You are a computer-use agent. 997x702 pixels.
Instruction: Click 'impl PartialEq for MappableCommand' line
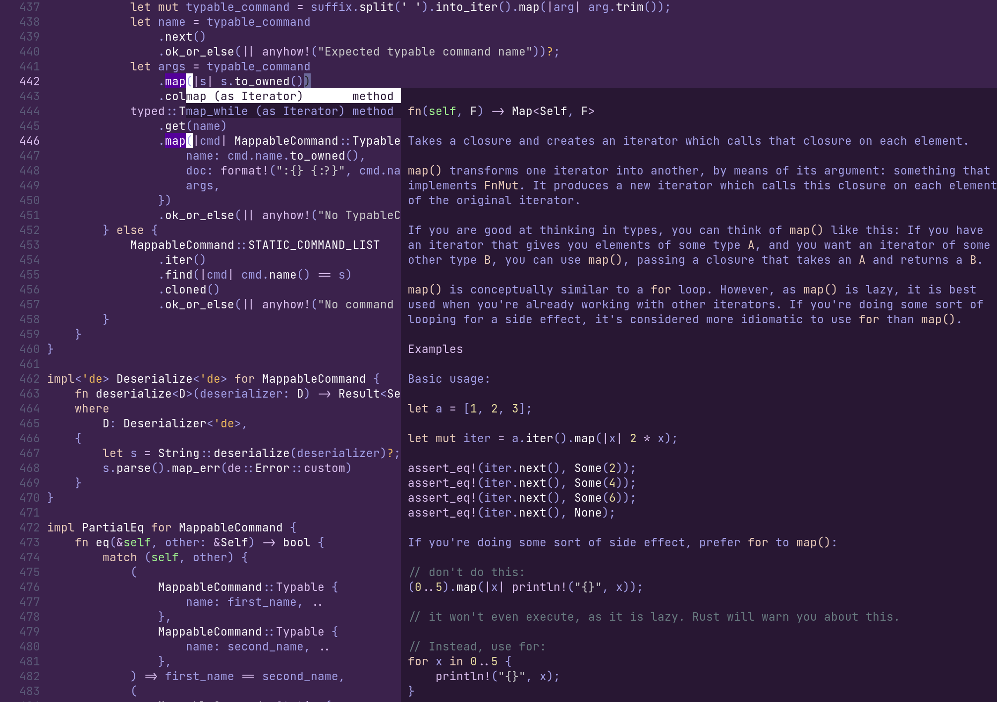165,527
